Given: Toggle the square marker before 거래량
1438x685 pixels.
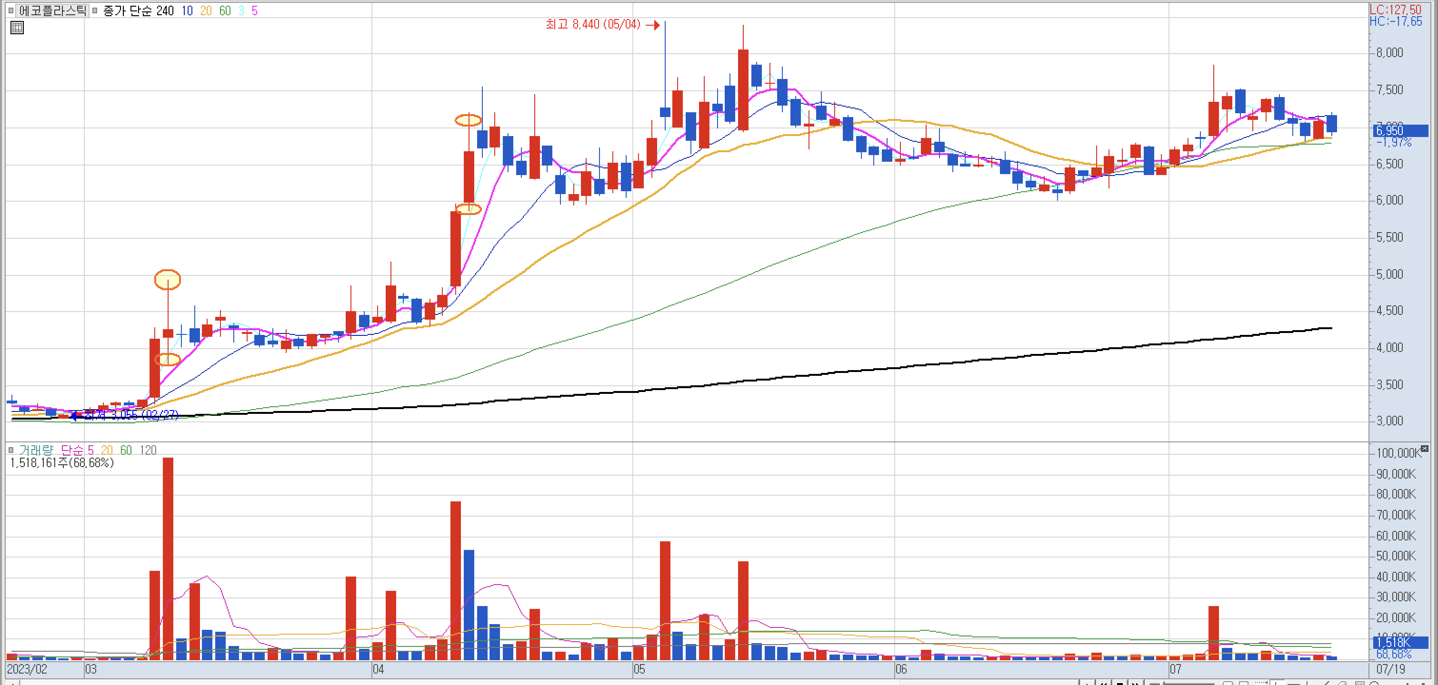Looking at the screenshot, I should point(10,450).
